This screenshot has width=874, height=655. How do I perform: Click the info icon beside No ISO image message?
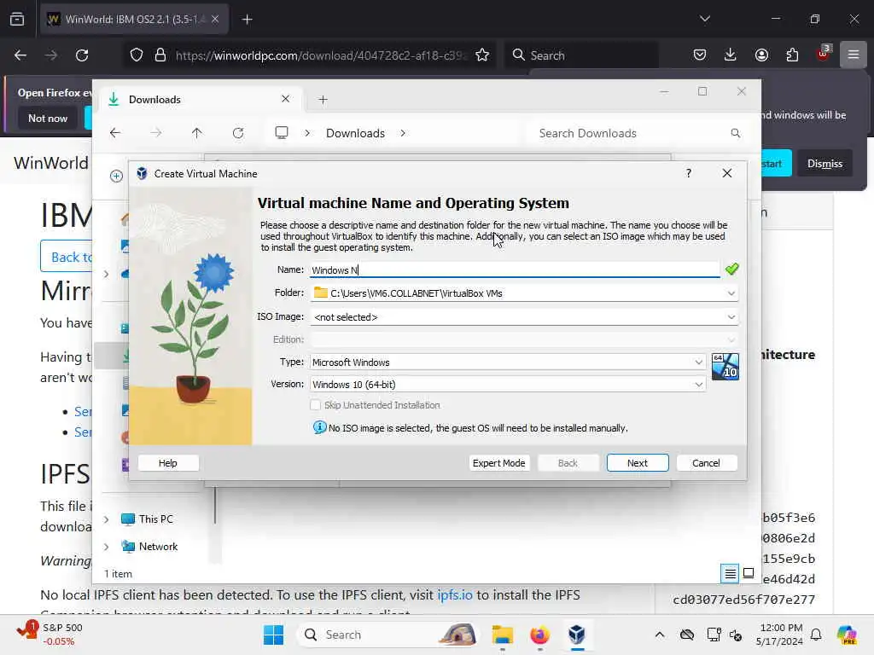(x=319, y=427)
